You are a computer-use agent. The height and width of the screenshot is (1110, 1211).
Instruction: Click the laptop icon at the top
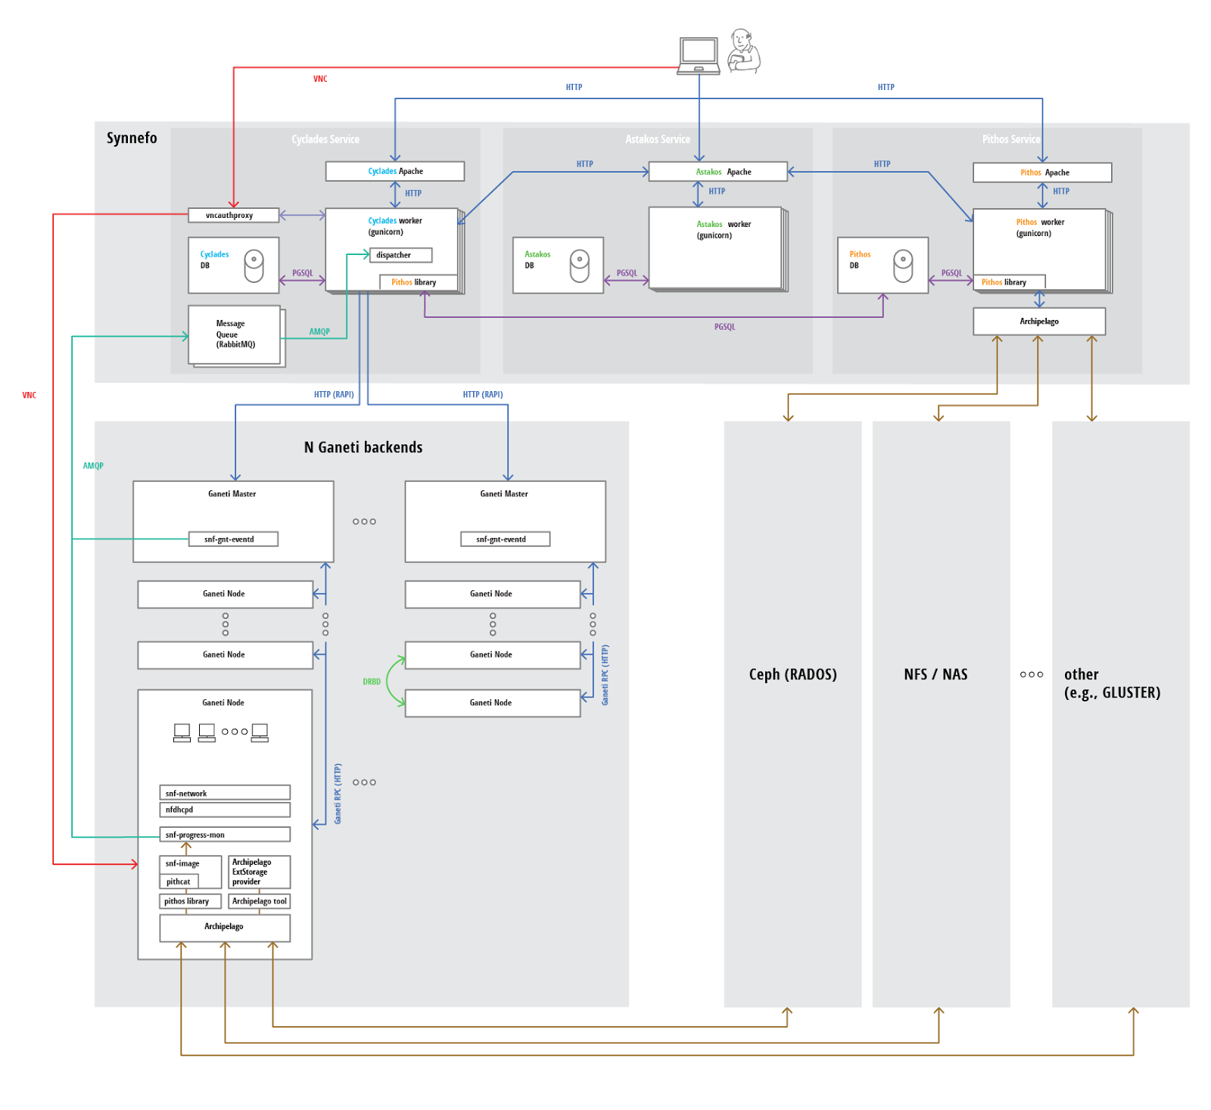(x=699, y=56)
